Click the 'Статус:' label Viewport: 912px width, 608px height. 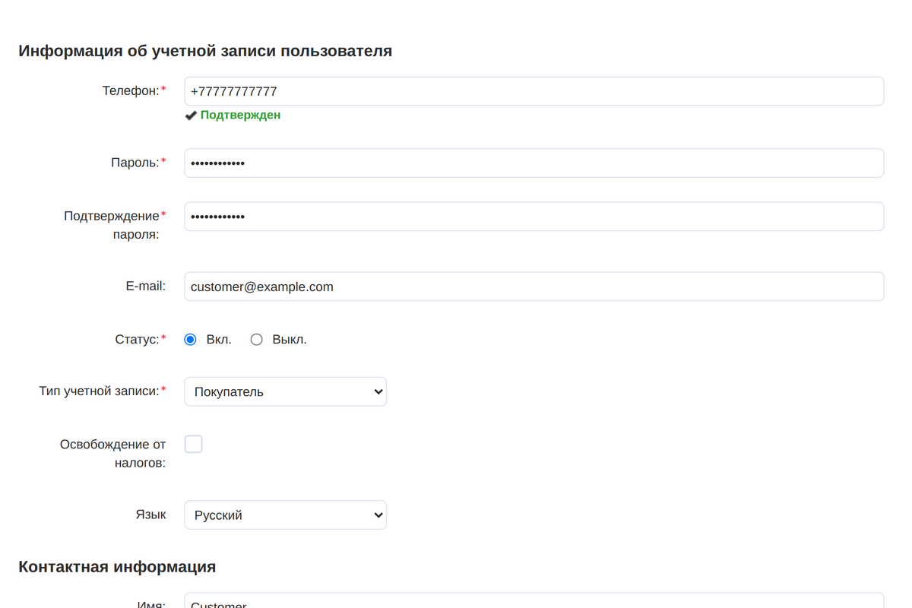coord(137,340)
